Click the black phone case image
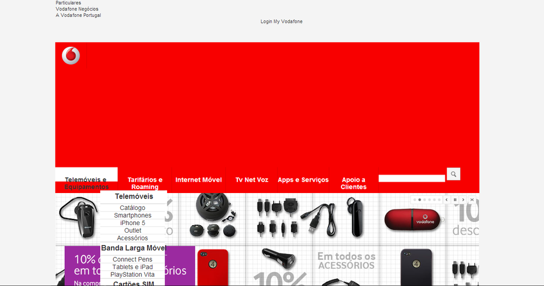Image resolution: width=544 pixels, height=286 pixels. click(x=417, y=268)
